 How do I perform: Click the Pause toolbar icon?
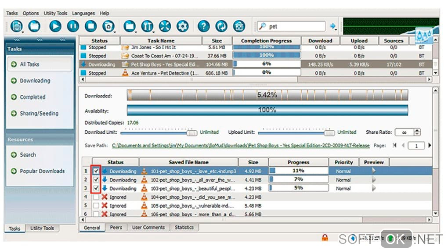(73, 26)
